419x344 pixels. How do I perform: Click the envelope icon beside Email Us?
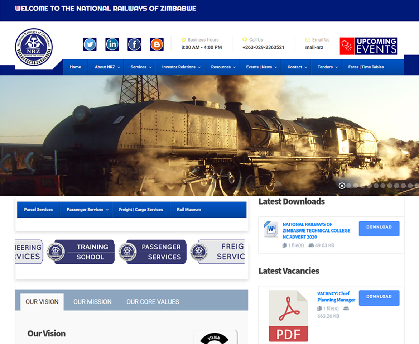coord(308,40)
